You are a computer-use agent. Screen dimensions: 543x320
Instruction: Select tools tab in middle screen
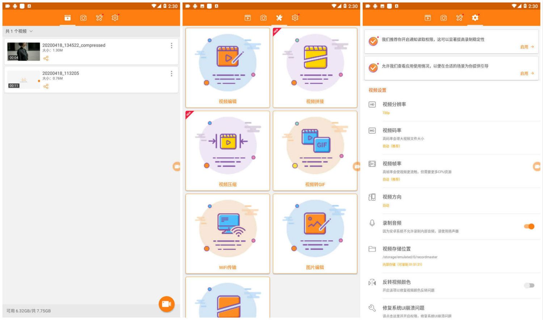[x=279, y=18]
